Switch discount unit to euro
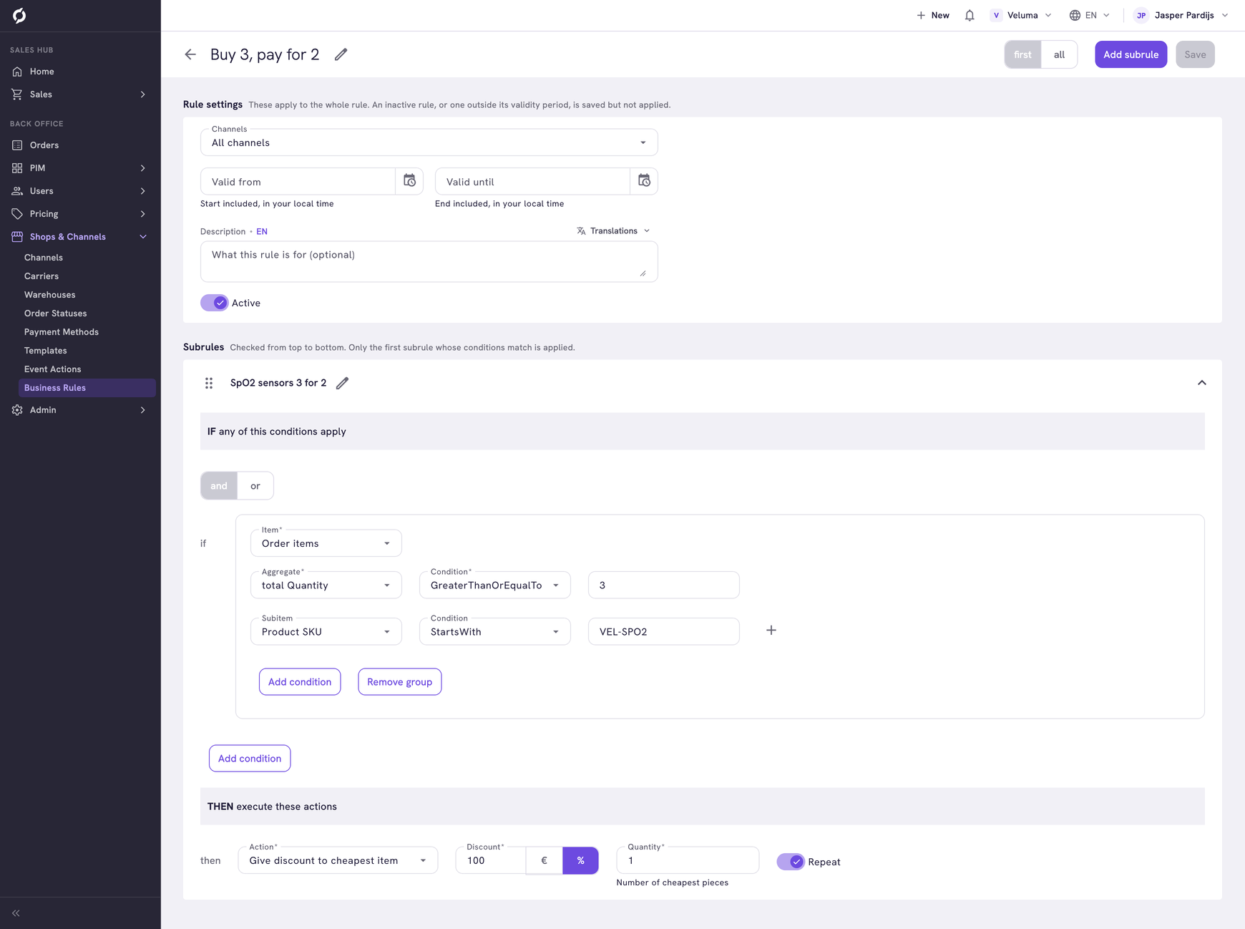The image size is (1245, 929). [x=545, y=860]
